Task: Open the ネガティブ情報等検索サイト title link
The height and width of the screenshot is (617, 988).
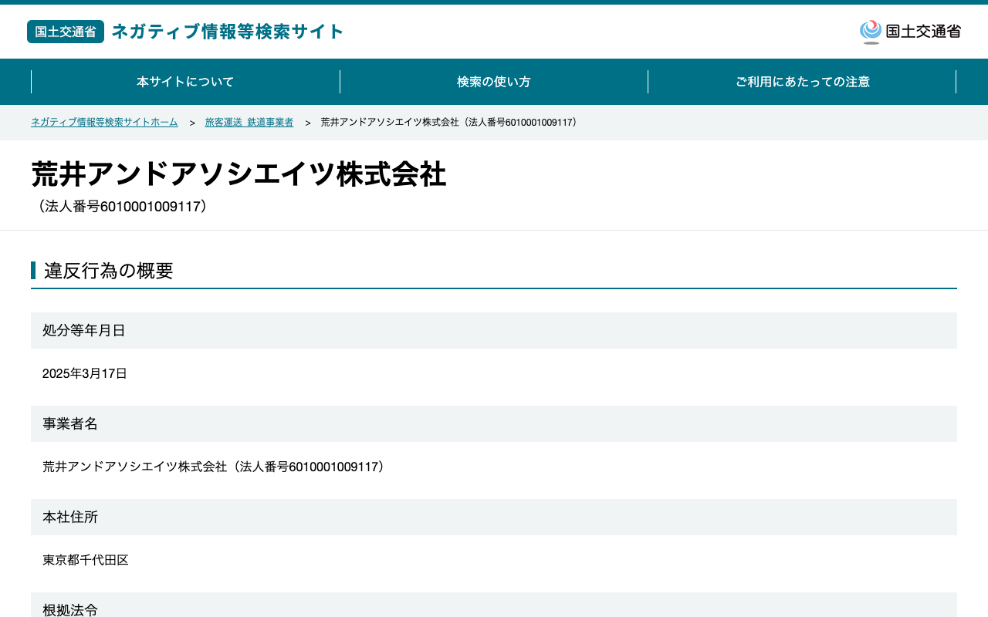Action: point(228,32)
